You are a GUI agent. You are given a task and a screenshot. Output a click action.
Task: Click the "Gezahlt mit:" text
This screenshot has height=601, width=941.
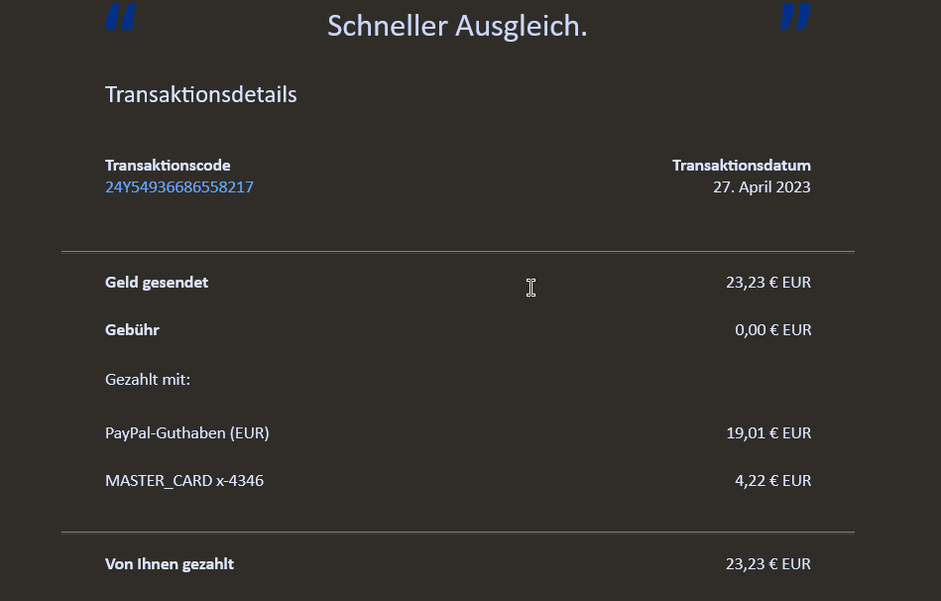(148, 379)
